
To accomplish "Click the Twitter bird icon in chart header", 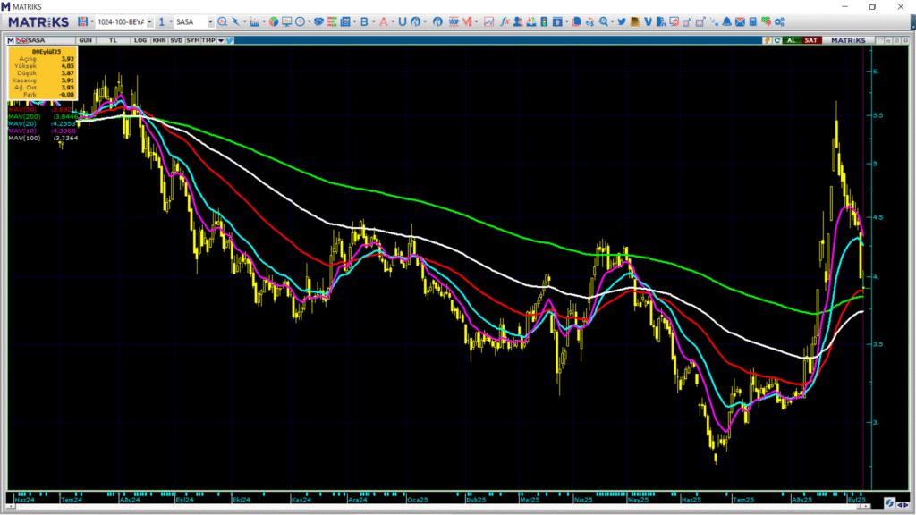I will click(x=230, y=40).
